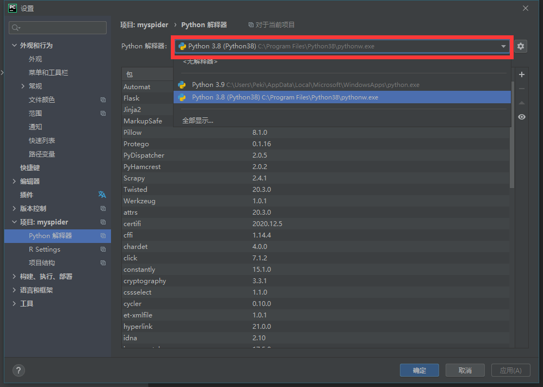Viewport: 543px width, 387px height.
Task: Click the copy icon next to 对于当前项目
Action: click(x=251, y=25)
